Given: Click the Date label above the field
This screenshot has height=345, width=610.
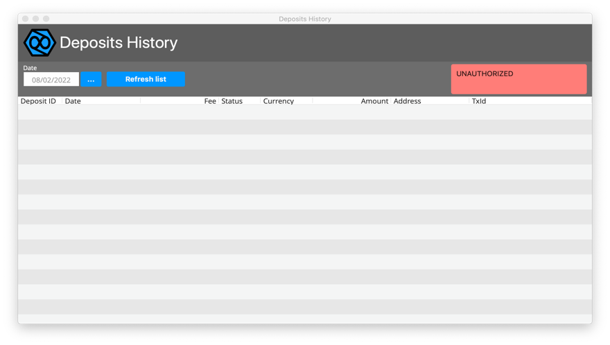Looking at the screenshot, I should [x=30, y=68].
